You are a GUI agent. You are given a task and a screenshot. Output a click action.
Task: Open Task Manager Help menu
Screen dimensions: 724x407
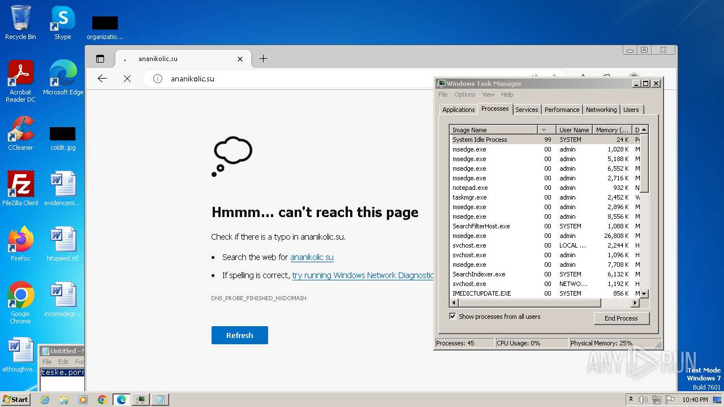pyautogui.click(x=507, y=94)
